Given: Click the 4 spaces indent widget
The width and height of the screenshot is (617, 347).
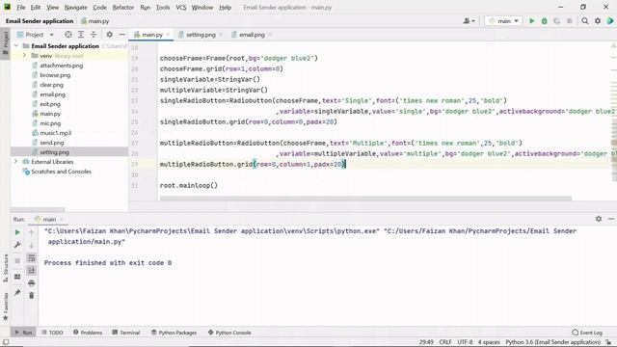Looking at the screenshot, I should (x=489, y=342).
